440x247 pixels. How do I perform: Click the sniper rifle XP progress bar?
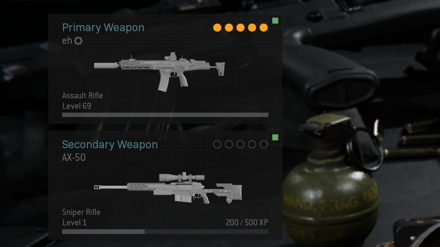(165, 231)
